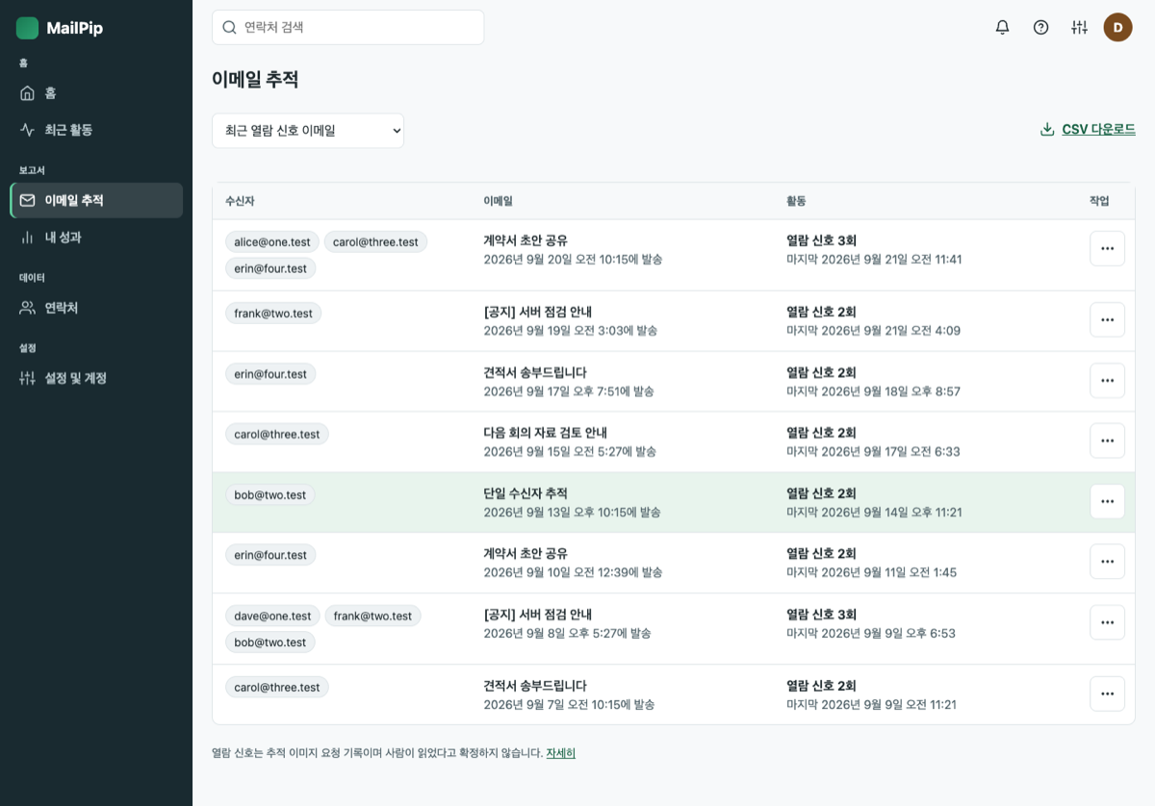The width and height of the screenshot is (1155, 806).
Task: Open actions menu for frank@two.test server notice row
Action: pos(1107,319)
